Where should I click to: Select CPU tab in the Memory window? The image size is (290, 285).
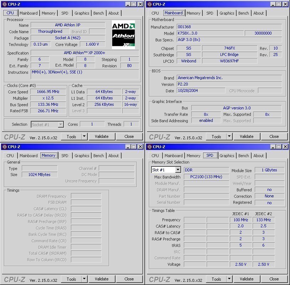pyautogui.click(x=10, y=156)
